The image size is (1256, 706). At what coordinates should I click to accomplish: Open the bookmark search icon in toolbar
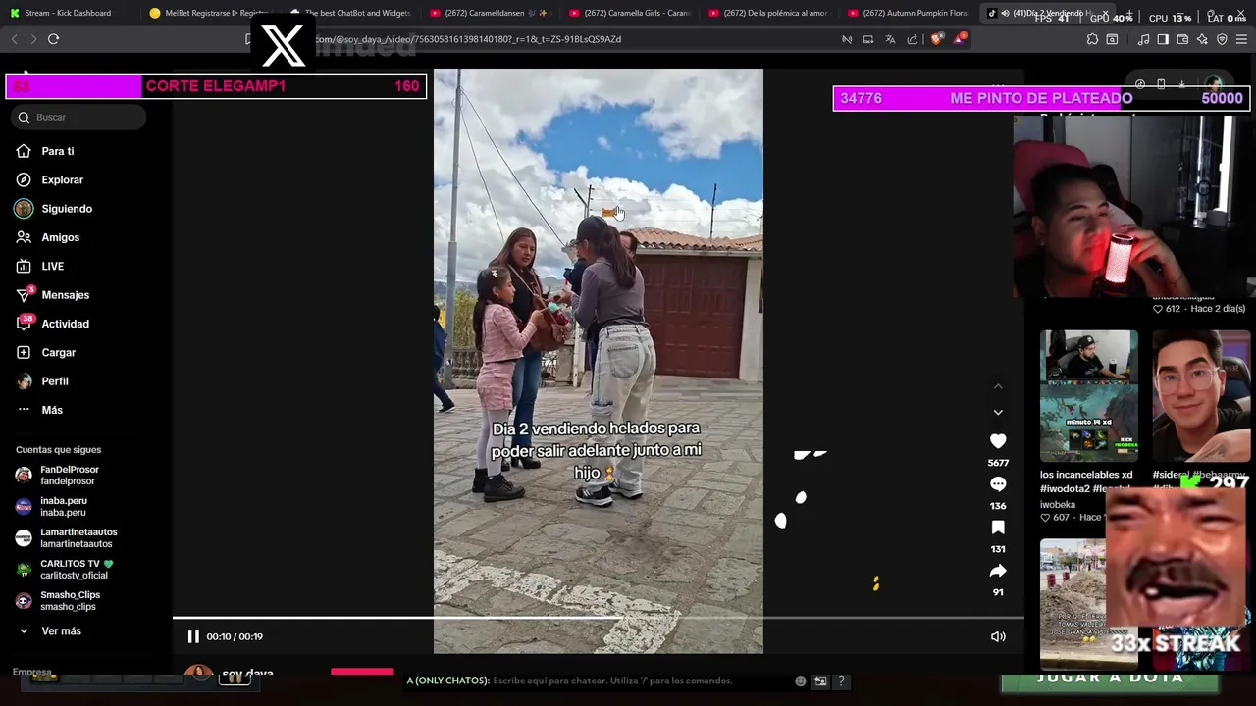[x=1112, y=39]
